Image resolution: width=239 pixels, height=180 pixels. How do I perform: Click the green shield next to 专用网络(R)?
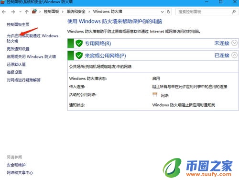79,43
